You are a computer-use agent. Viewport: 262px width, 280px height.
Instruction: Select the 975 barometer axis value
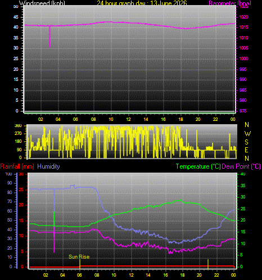pyautogui.click(x=243, y=111)
